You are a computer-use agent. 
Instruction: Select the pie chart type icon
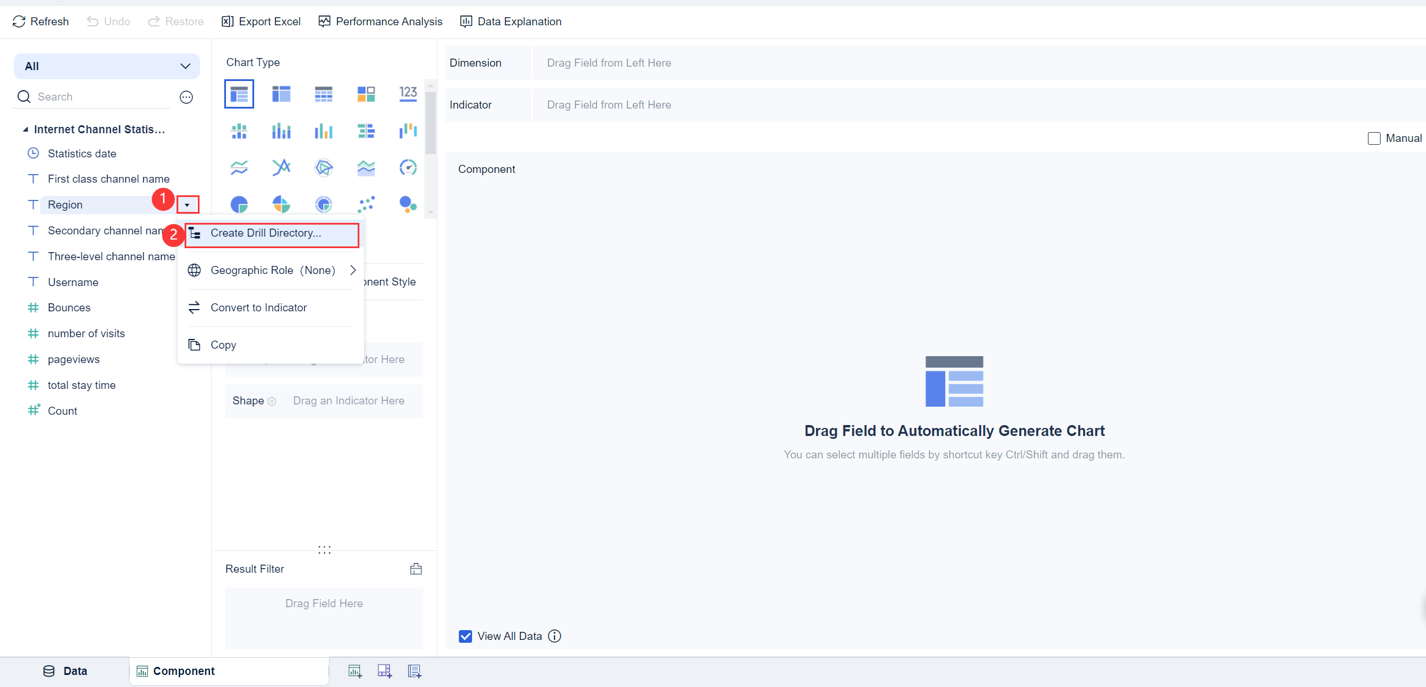pyautogui.click(x=239, y=204)
